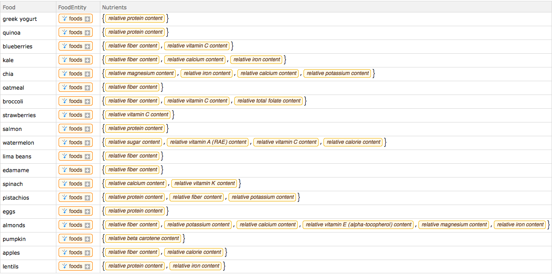Select the blueberries food name cell
The width and height of the screenshot is (552, 280).
pos(17,46)
